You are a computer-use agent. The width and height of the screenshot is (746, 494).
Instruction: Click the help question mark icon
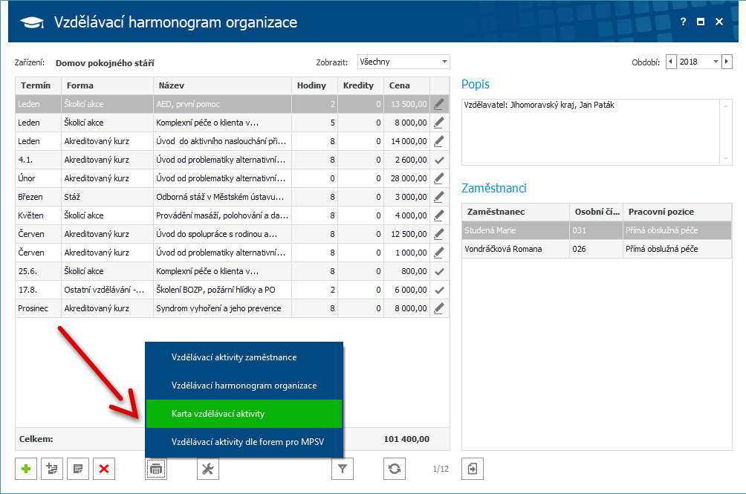point(683,22)
